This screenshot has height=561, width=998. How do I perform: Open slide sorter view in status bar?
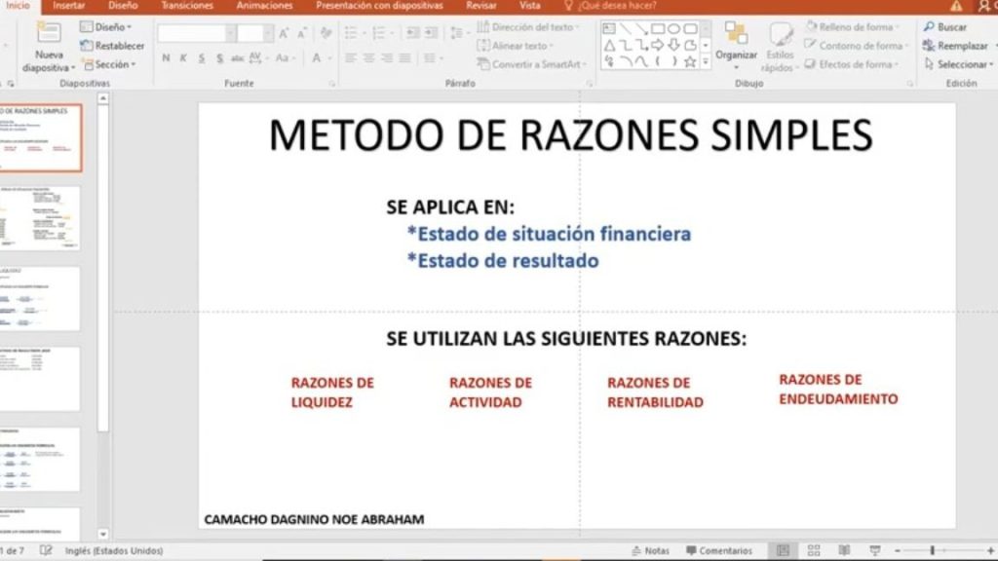pyautogui.click(x=814, y=550)
